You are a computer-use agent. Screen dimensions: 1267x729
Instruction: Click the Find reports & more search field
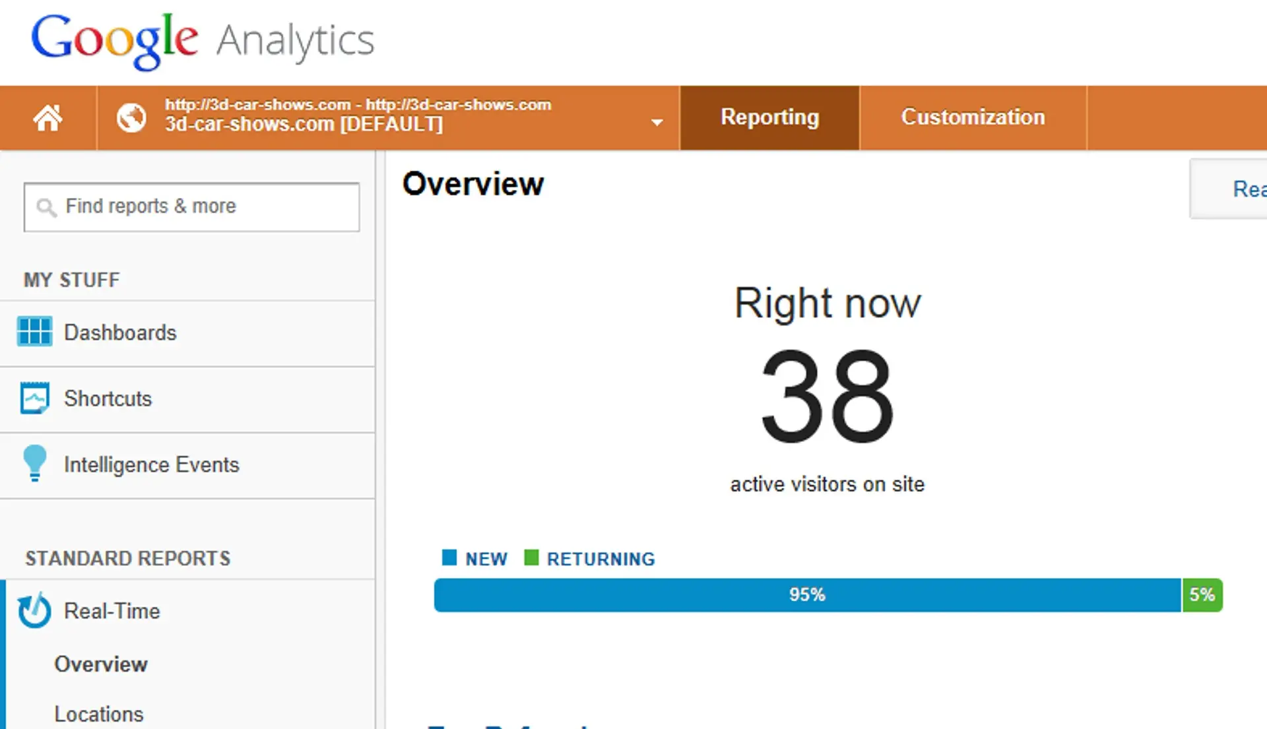191,206
